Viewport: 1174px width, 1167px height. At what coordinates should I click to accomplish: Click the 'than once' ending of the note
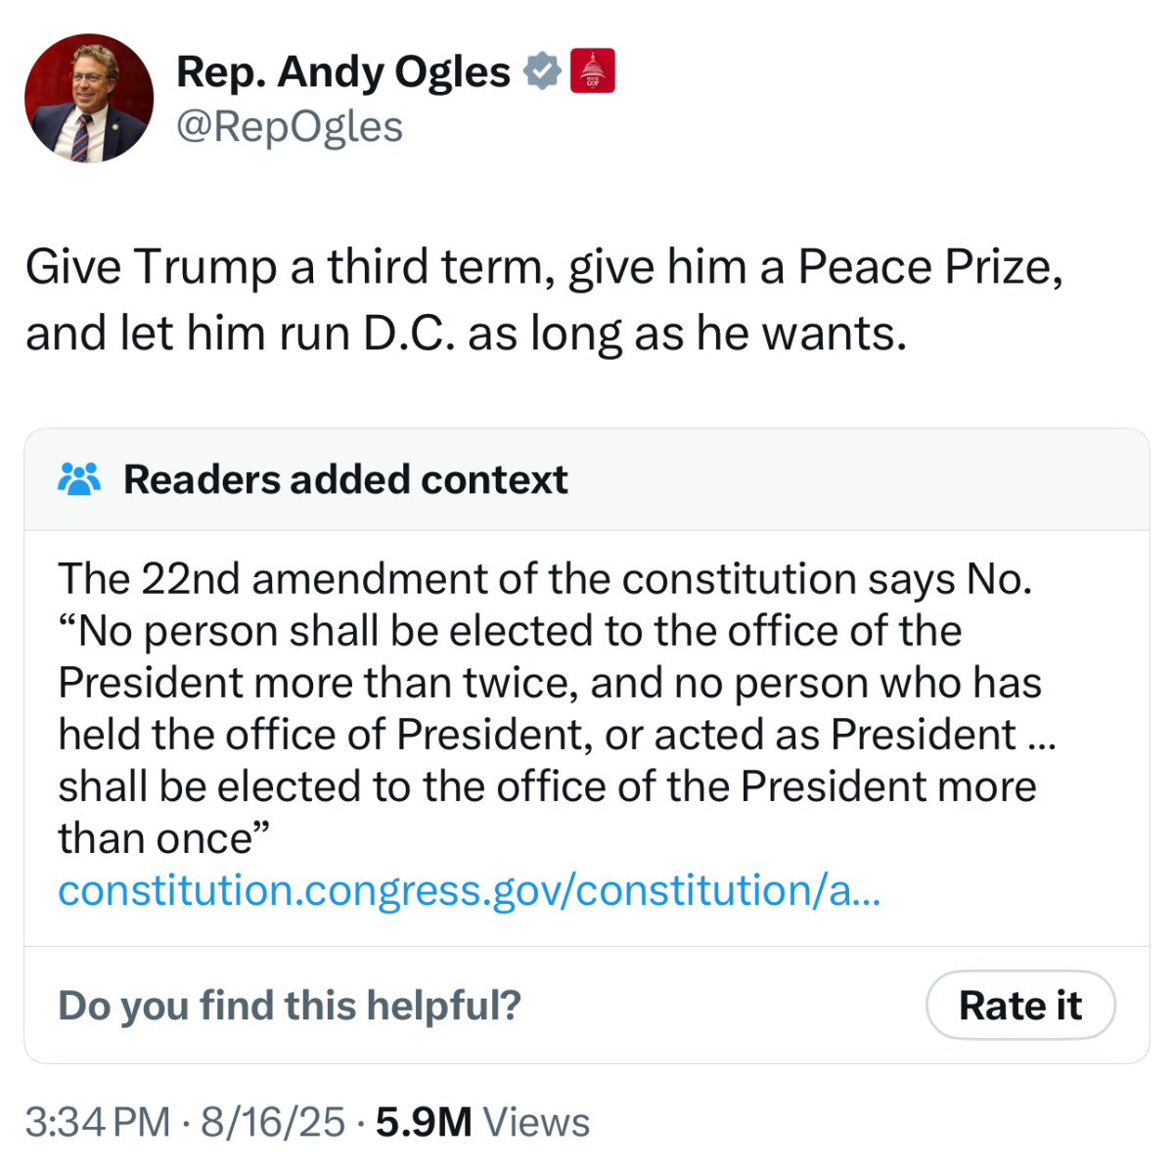pos(163,838)
